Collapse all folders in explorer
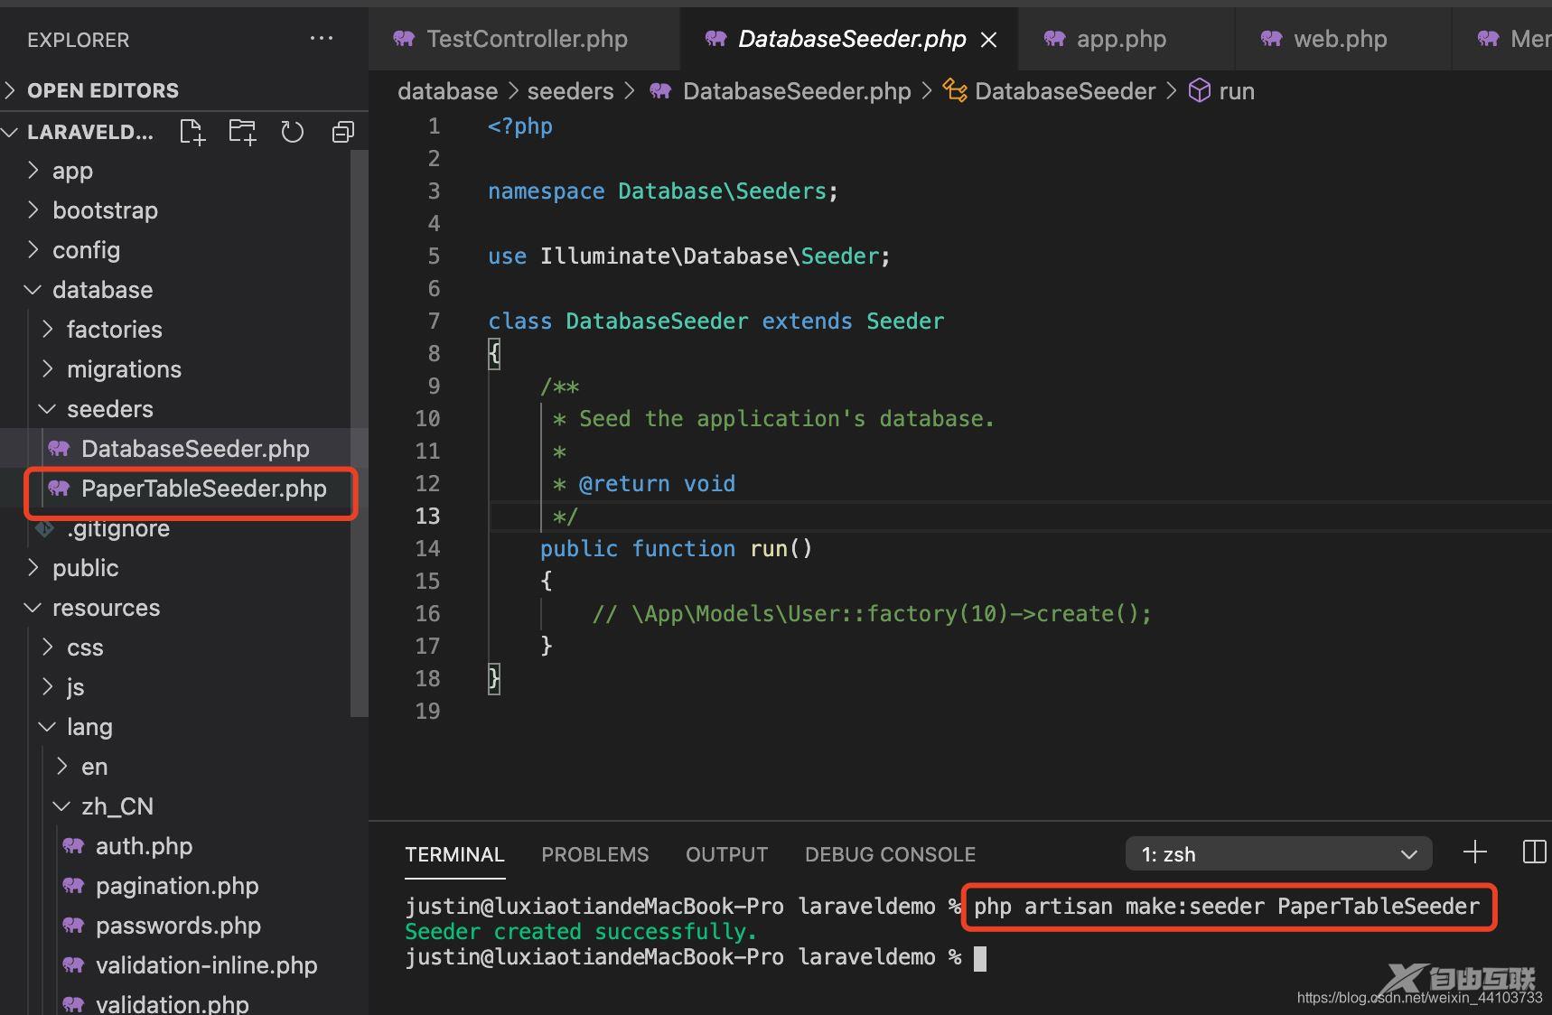This screenshot has height=1015, width=1552. [342, 132]
